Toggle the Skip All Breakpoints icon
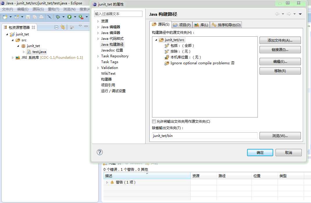 point(49,17)
